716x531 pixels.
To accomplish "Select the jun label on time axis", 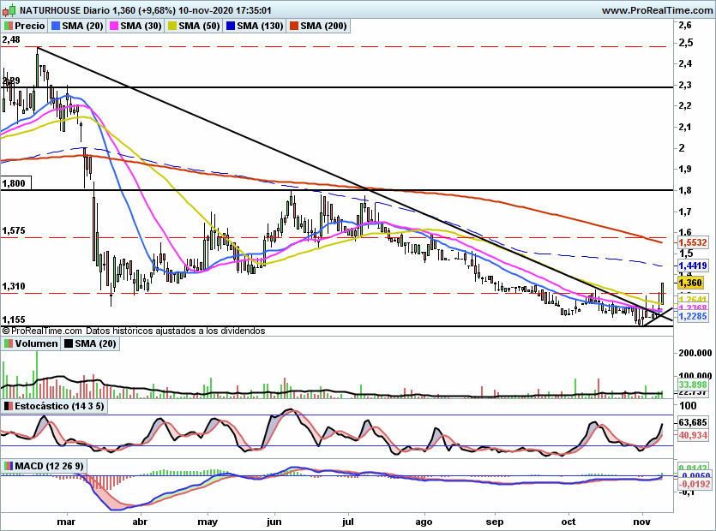I will (274, 522).
